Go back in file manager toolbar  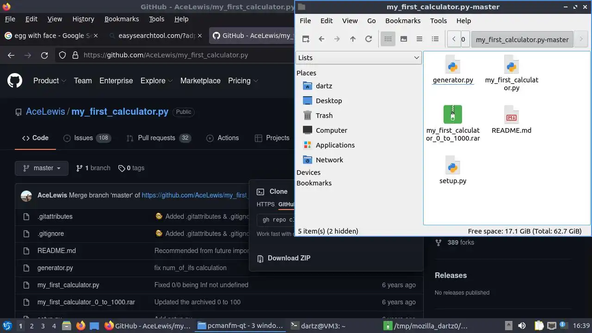[x=321, y=39]
